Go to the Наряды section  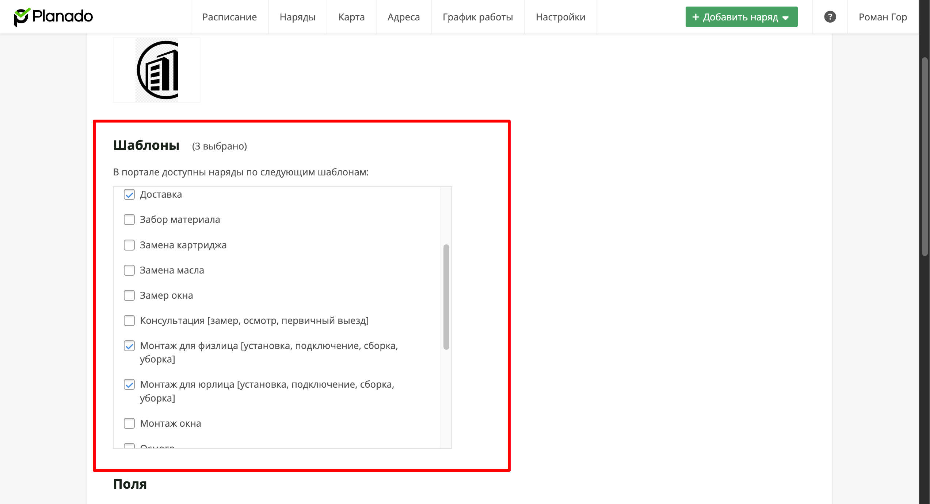point(297,17)
